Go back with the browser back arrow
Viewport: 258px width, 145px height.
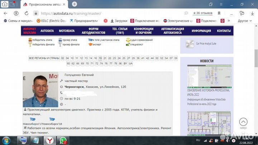point(6,13)
